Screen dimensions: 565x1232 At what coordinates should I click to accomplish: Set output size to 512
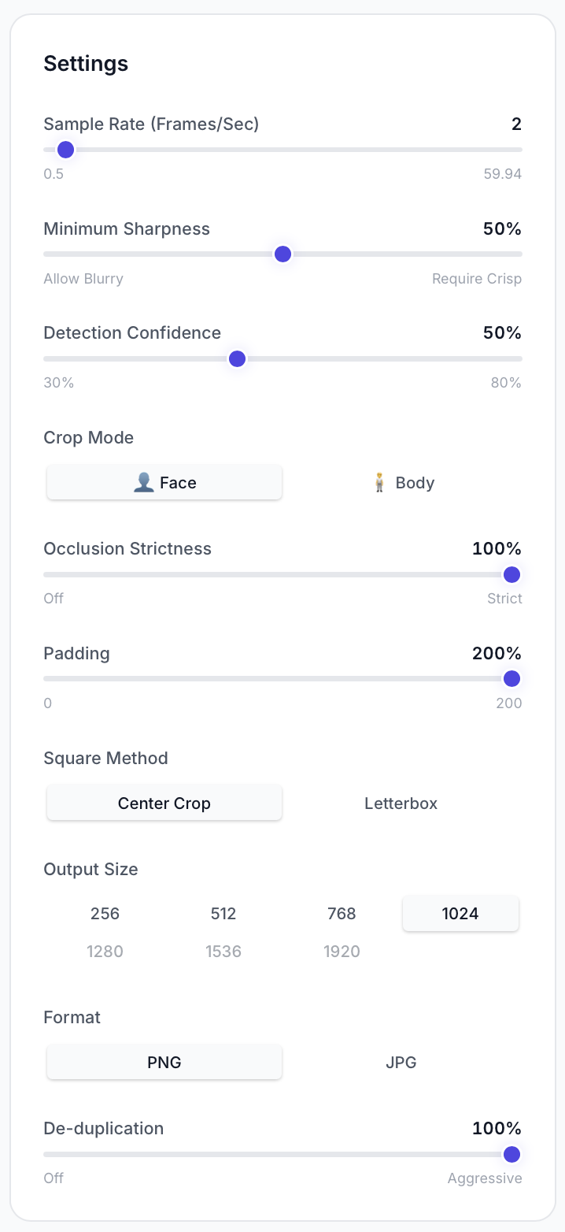223,914
